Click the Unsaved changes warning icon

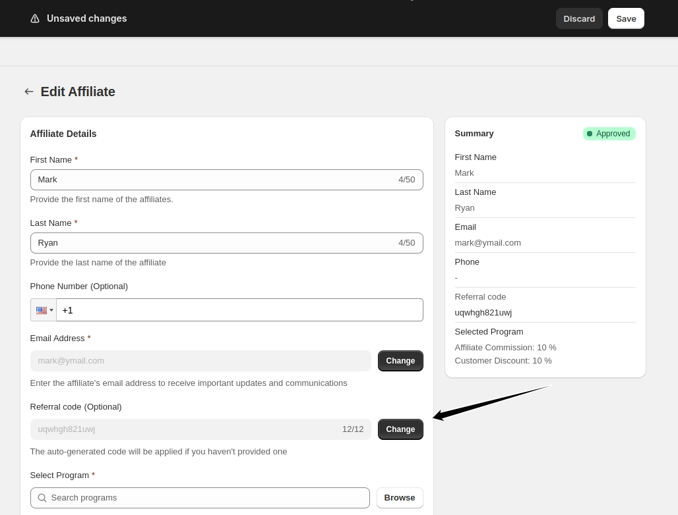click(x=35, y=18)
